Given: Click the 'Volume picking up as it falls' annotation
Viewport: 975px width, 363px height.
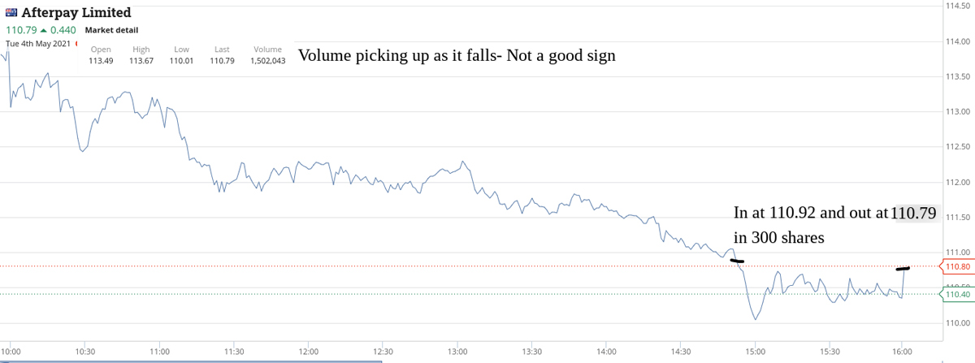Looking at the screenshot, I should (457, 56).
